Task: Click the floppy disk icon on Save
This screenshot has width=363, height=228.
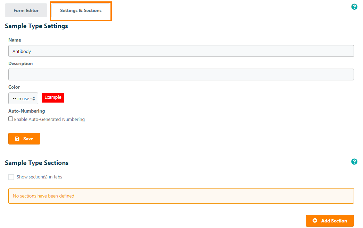Action: click(x=17, y=139)
